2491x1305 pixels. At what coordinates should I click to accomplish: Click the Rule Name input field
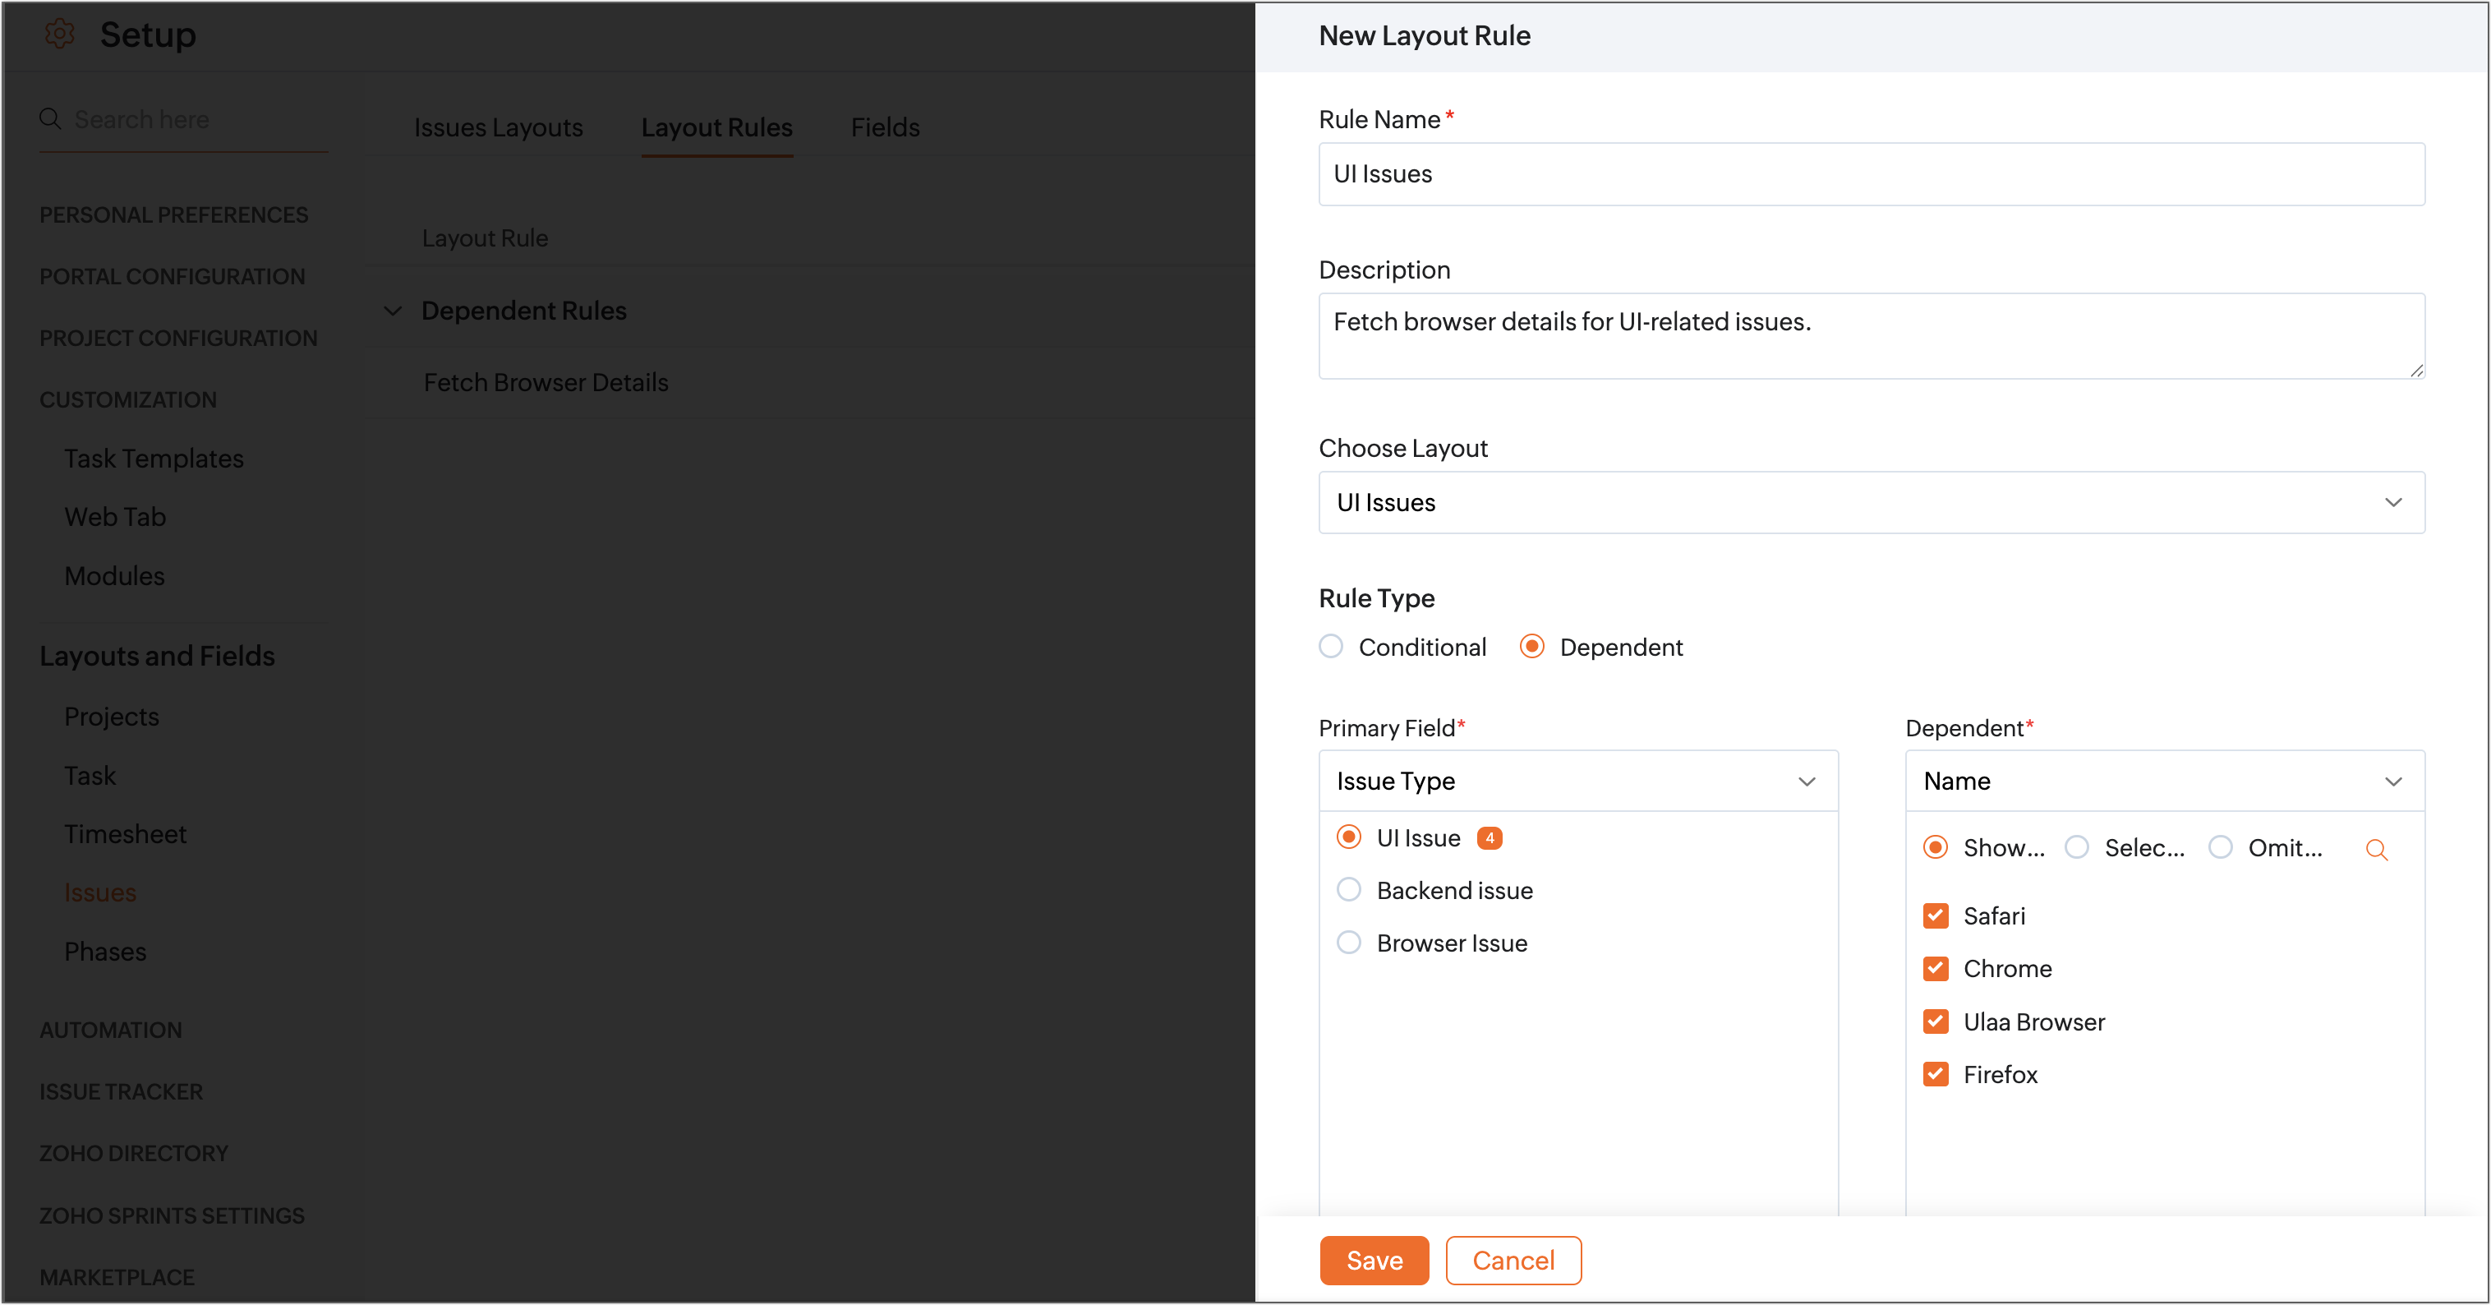[1872, 174]
